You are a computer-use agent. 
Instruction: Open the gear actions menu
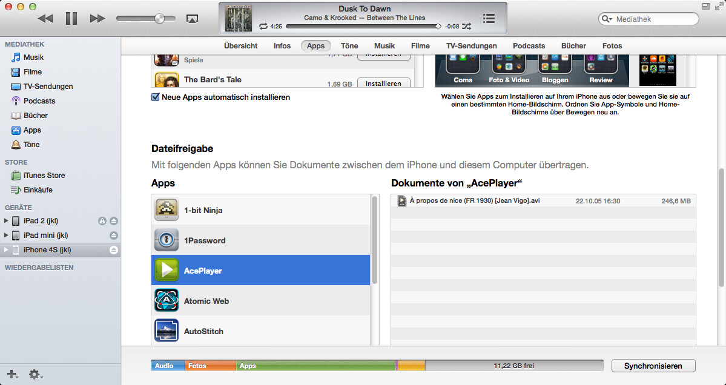point(36,374)
